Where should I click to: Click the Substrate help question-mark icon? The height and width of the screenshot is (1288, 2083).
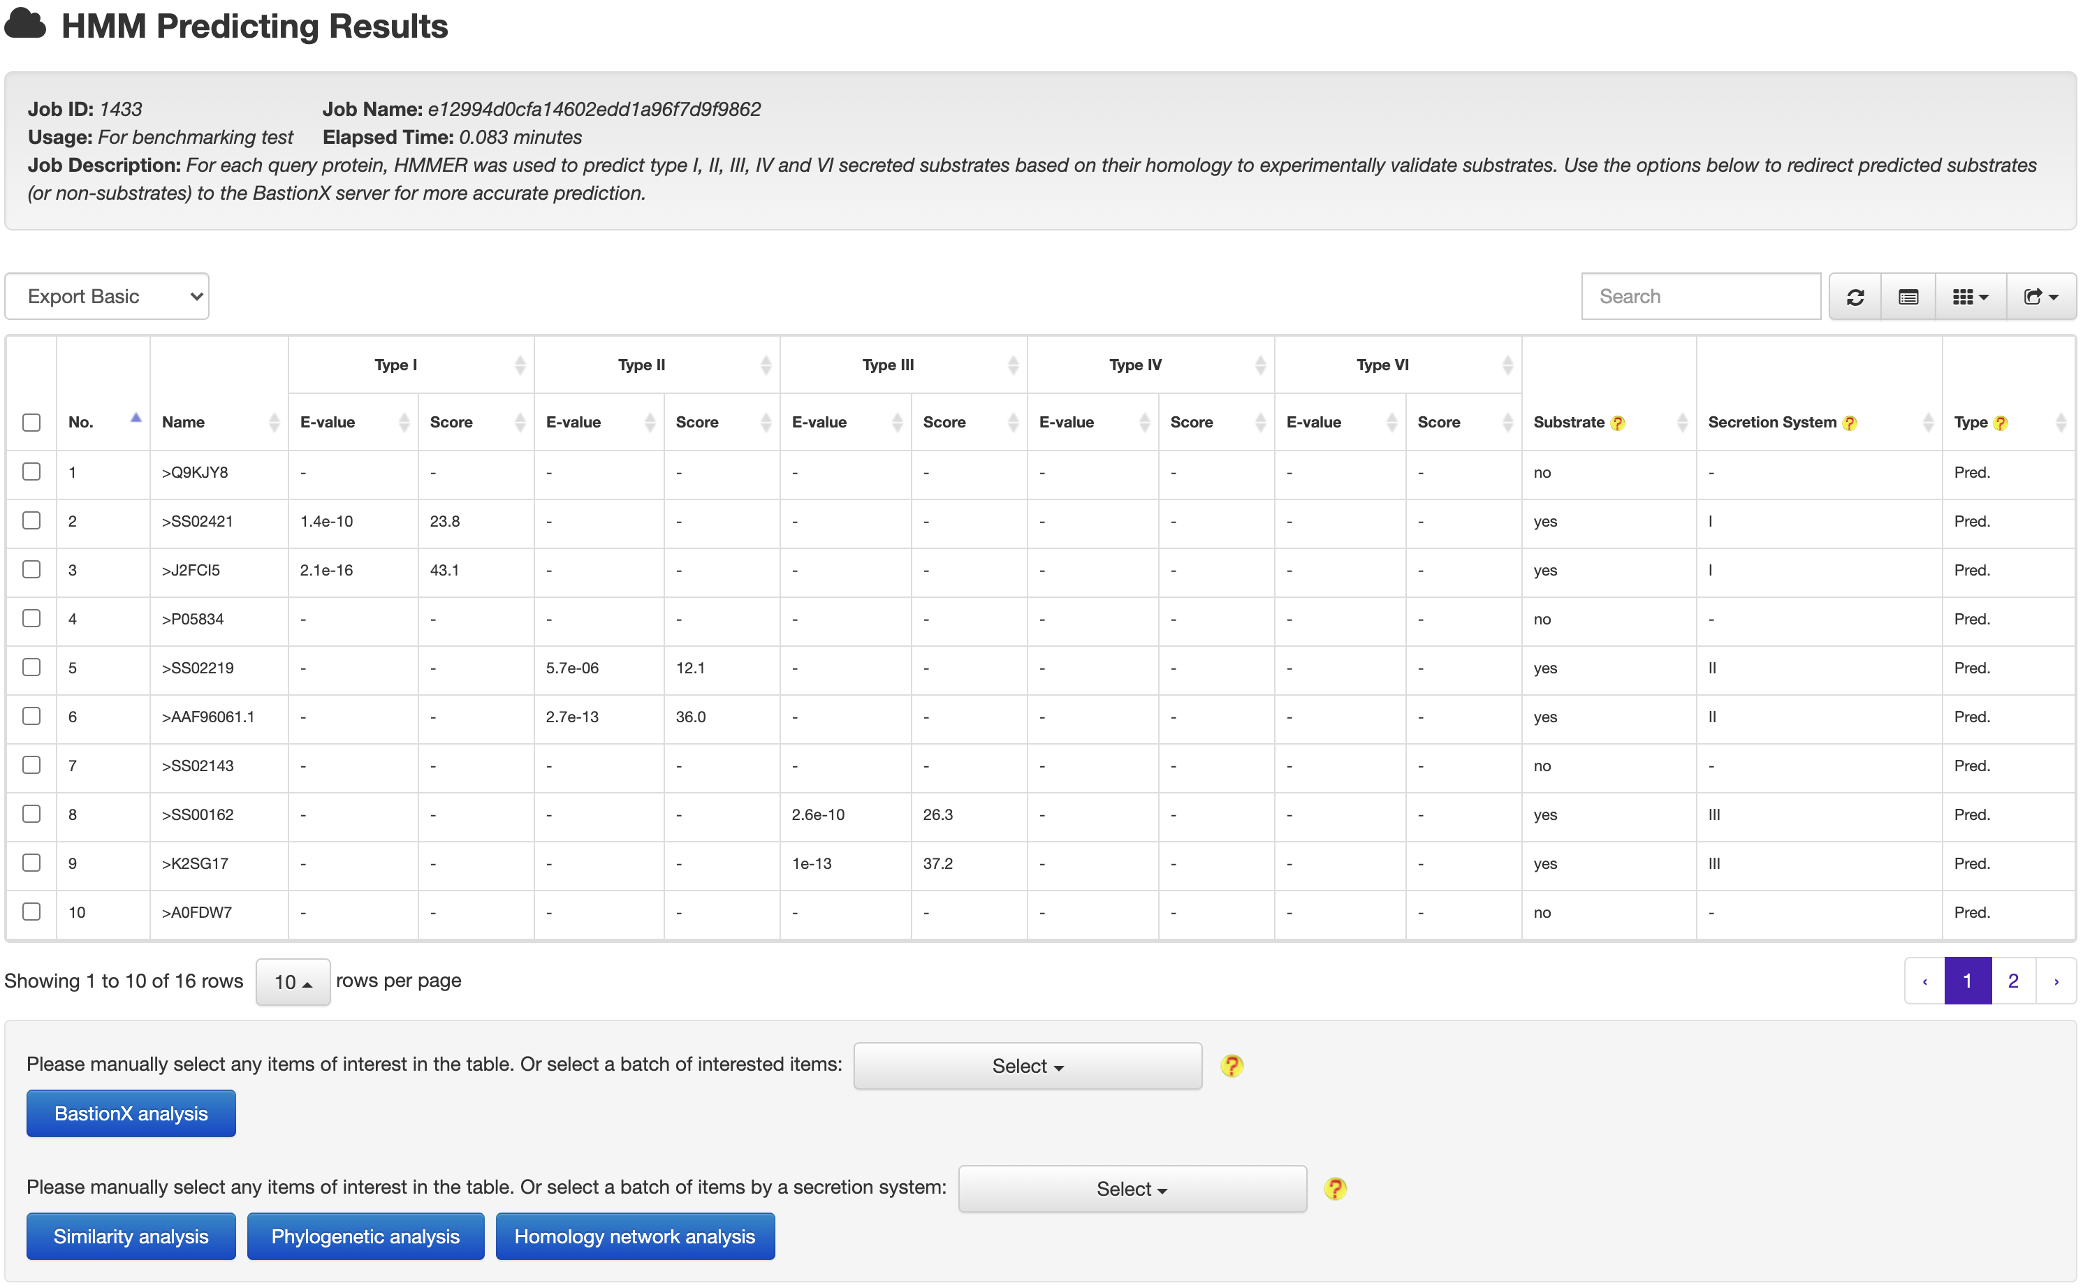1617,423
